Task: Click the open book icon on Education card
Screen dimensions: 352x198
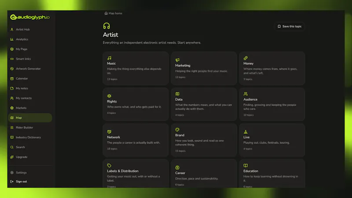Action: coord(246,165)
